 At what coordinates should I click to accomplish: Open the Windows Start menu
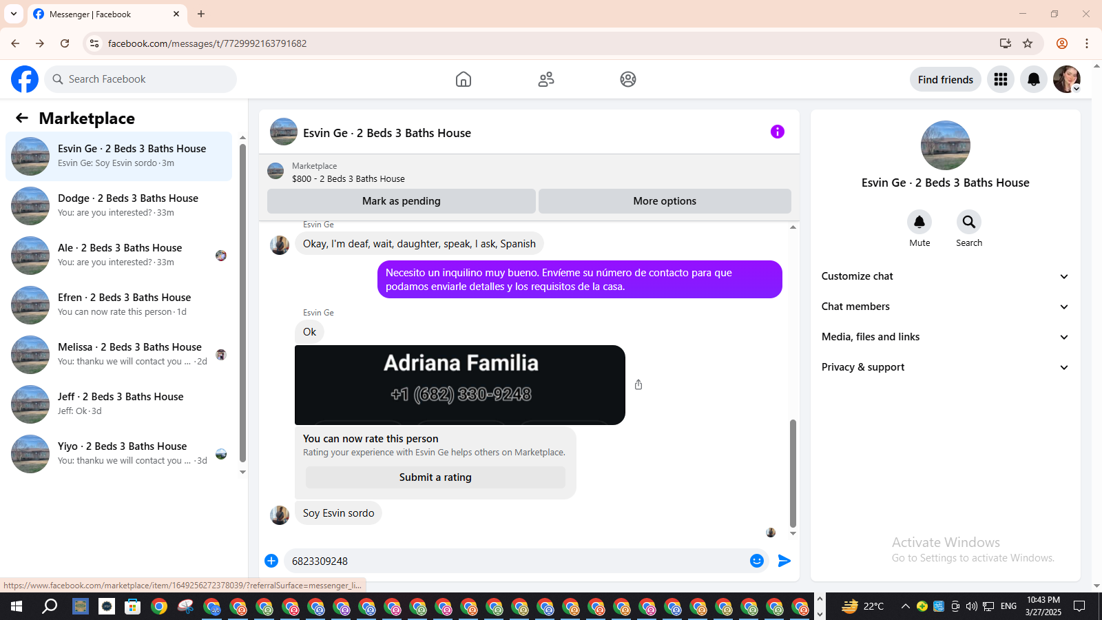coord(17,606)
